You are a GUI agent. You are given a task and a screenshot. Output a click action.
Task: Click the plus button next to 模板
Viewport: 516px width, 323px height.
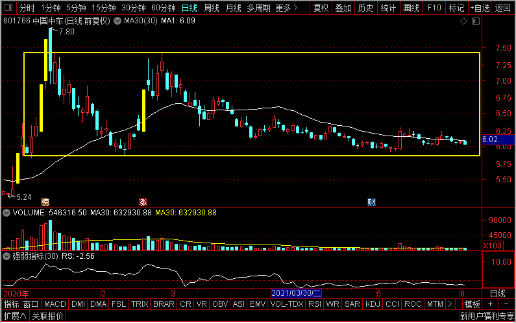coord(490,304)
